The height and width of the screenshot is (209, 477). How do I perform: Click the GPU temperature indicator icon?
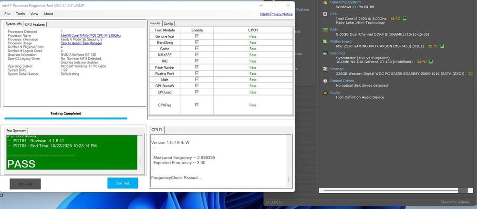pos(431,62)
